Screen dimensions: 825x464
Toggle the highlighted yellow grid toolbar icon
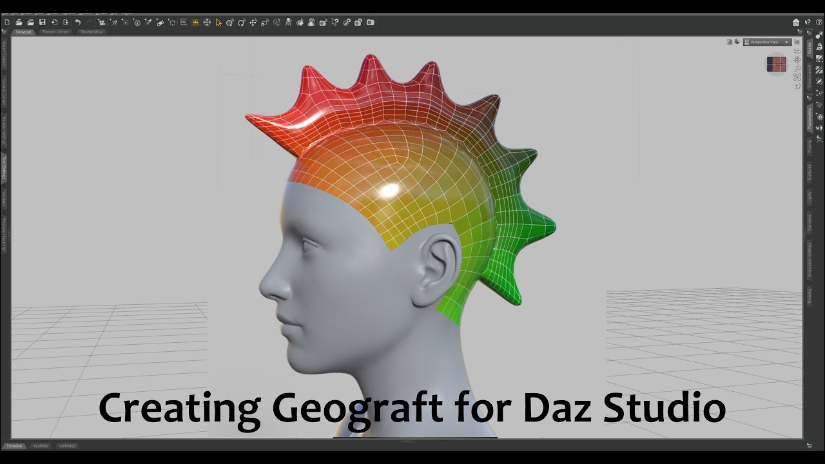coord(195,22)
